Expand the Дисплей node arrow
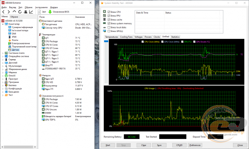 click(3, 63)
